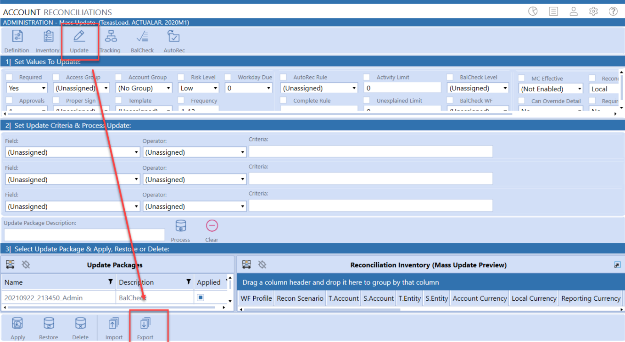
Task: Click the Apply button for update packages
Action: pyautogui.click(x=17, y=327)
